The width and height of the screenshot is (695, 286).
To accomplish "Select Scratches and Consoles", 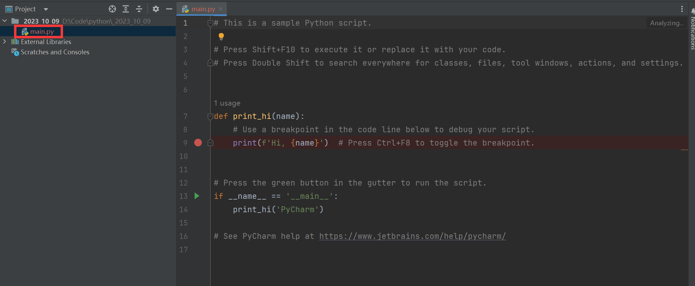I will pyautogui.click(x=55, y=52).
